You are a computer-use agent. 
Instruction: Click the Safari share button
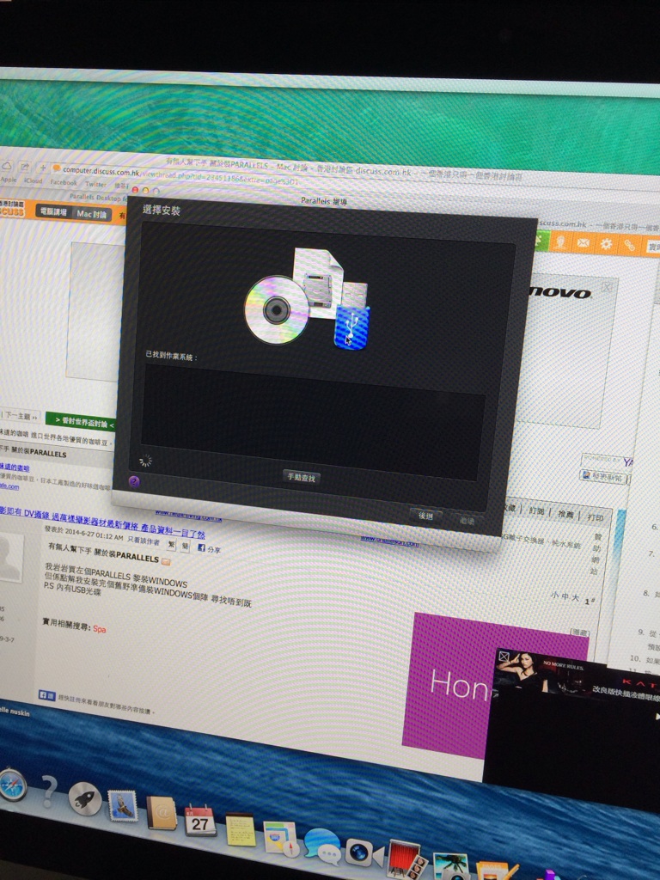(25, 167)
